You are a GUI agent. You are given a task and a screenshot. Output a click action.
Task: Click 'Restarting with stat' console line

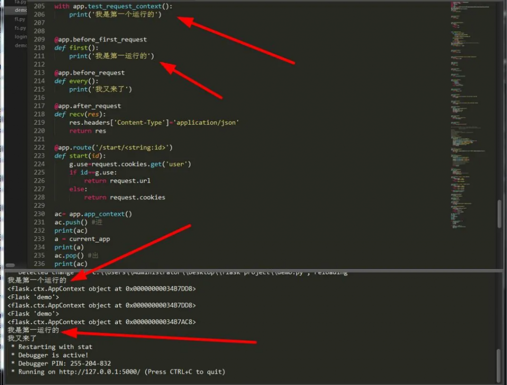(x=55, y=347)
